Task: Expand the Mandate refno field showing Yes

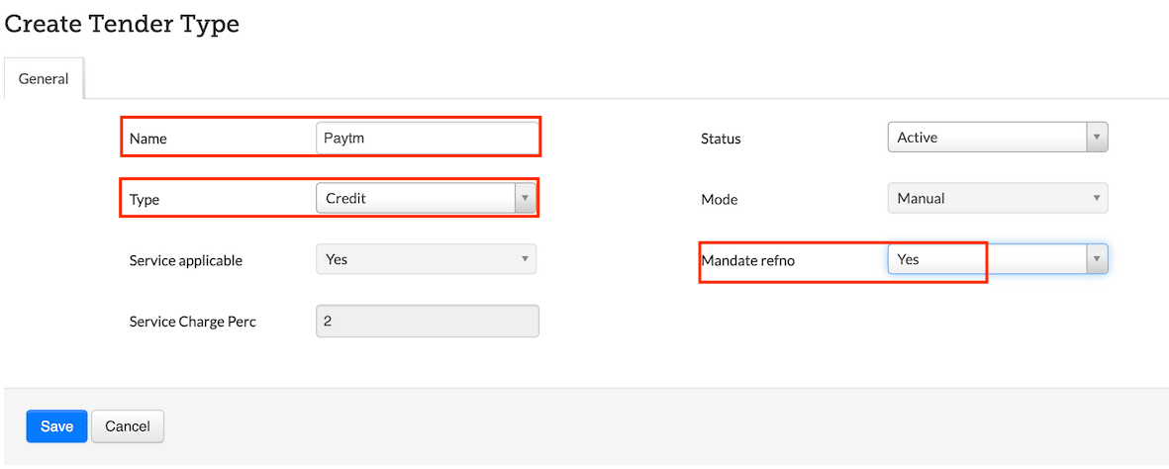Action: pyautogui.click(x=987, y=259)
